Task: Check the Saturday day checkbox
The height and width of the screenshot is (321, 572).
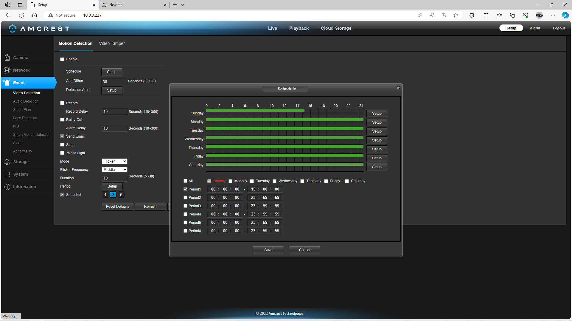Action: click(347, 181)
